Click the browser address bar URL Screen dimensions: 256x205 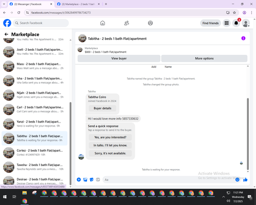[x=61, y=13]
